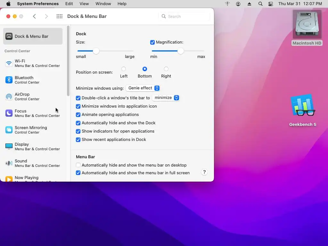Click the magnifier icon in Search field
328x246 pixels.
click(164, 16)
